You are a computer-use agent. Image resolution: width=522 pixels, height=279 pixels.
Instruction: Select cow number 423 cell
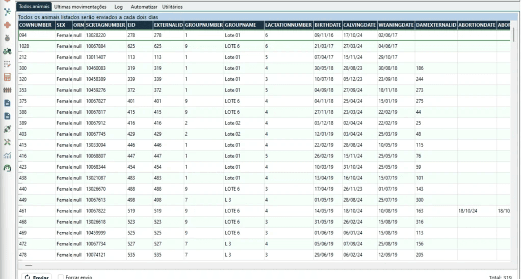tap(37, 167)
